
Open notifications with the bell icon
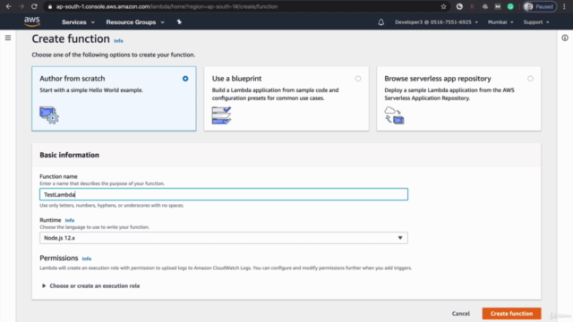pyautogui.click(x=381, y=22)
